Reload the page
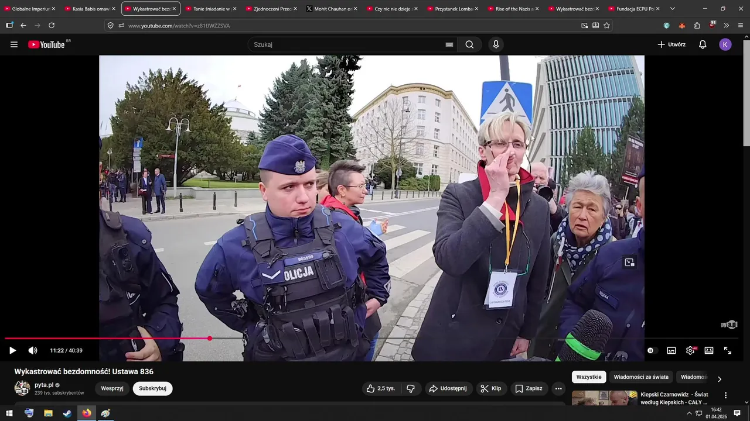This screenshot has width=750, height=421. pos(52,26)
